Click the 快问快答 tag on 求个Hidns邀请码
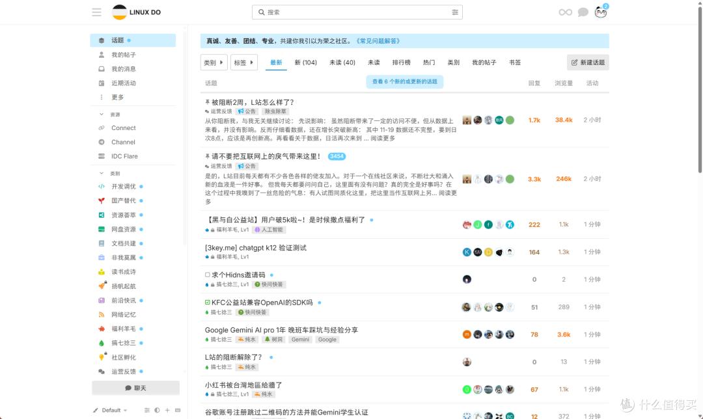 point(270,284)
